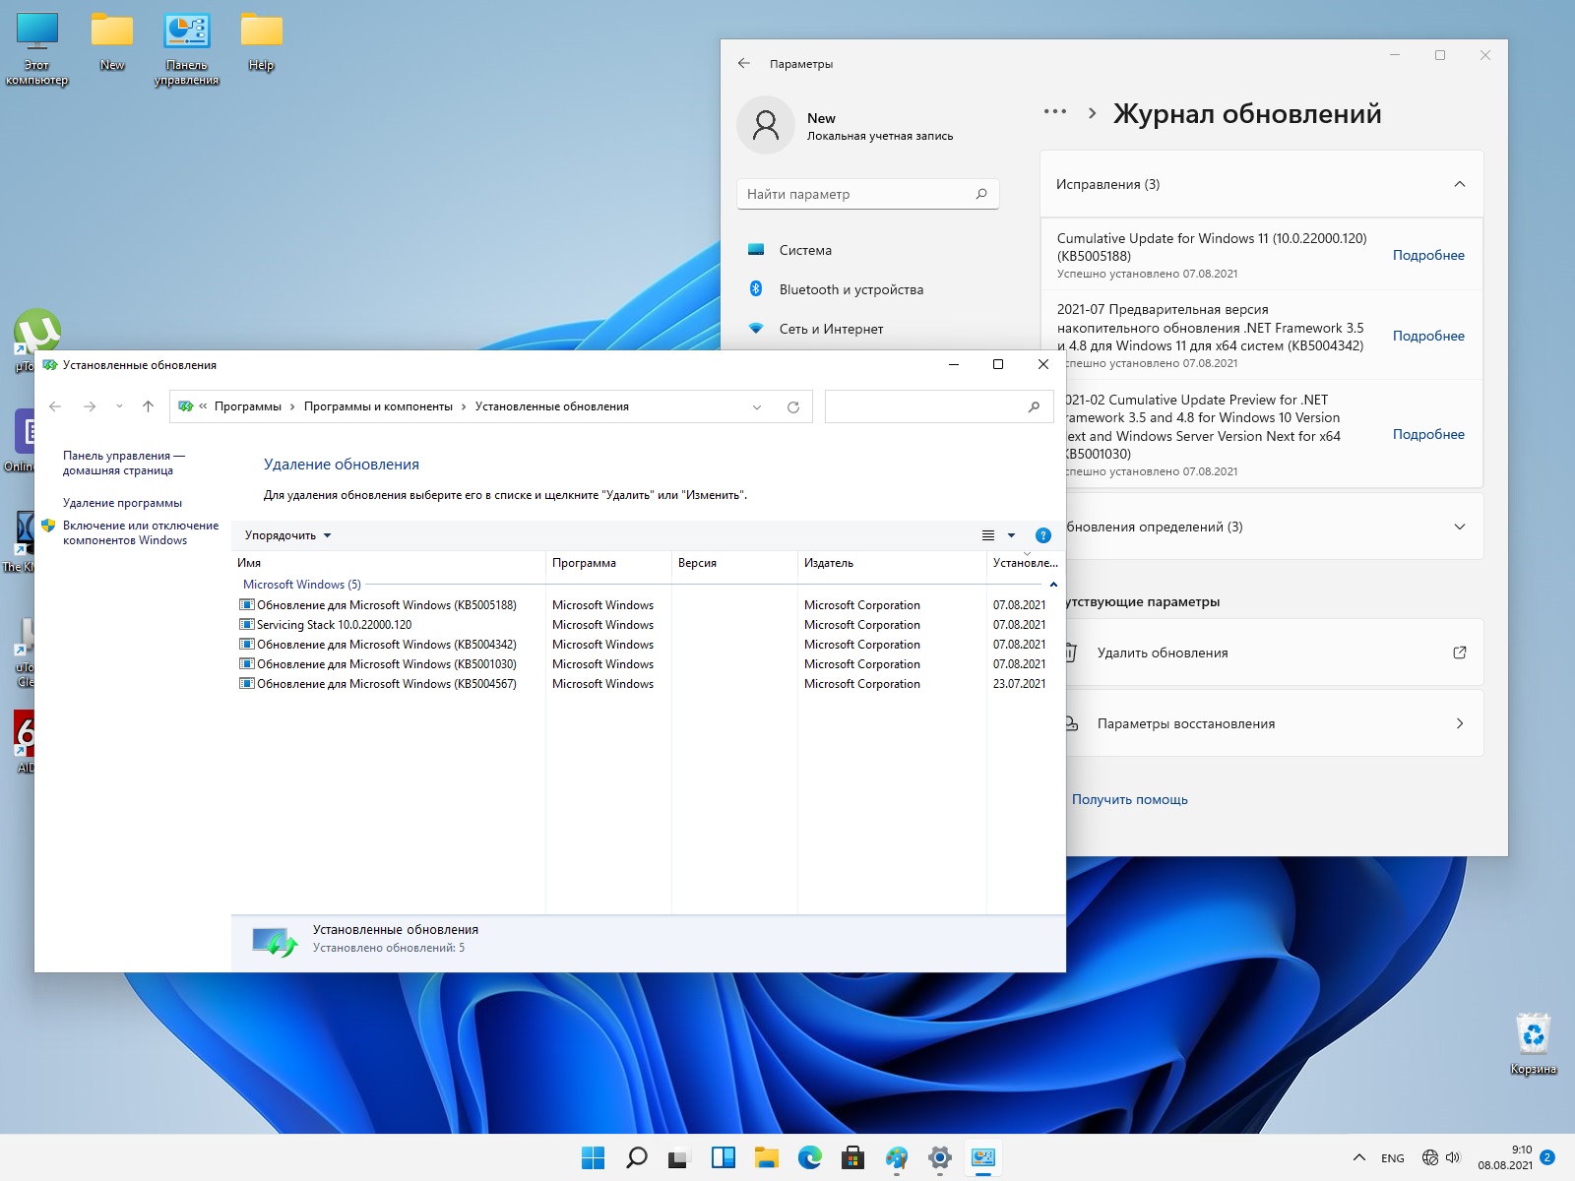Select update KB5004342 row

tap(645, 645)
